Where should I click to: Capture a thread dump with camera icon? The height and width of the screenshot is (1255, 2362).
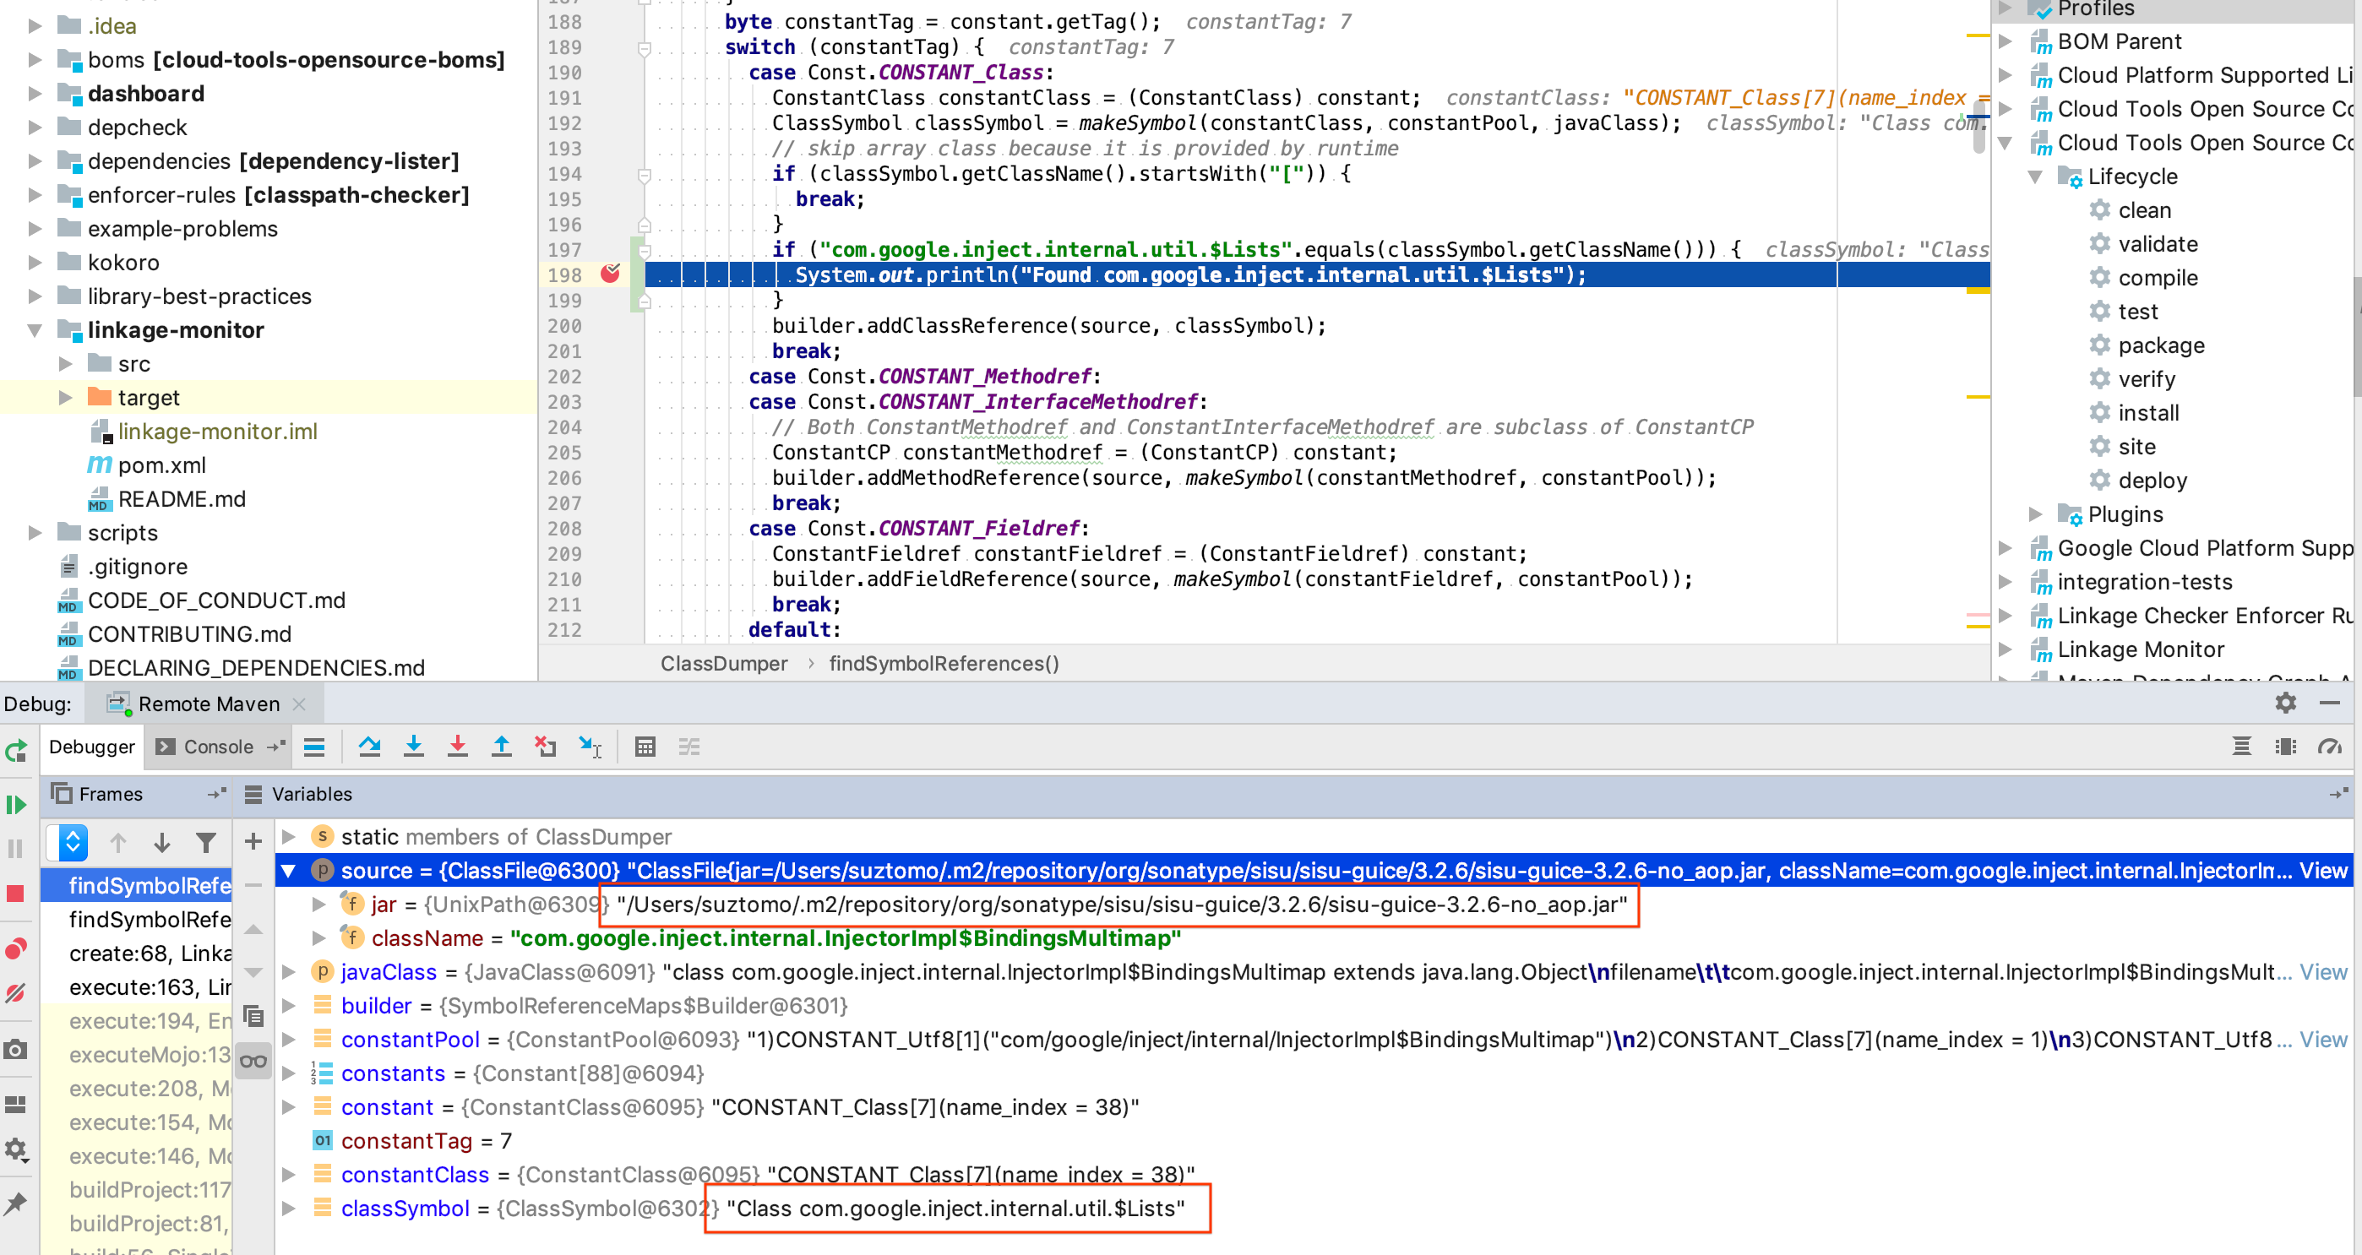15,1049
